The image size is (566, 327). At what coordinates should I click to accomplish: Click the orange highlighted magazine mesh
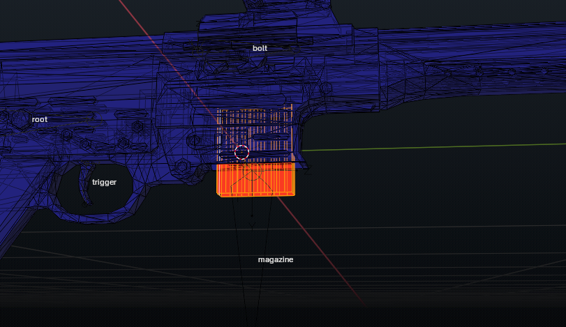pyautogui.click(x=257, y=181)
